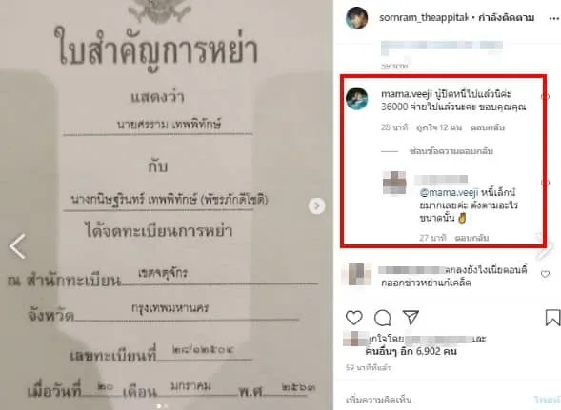Like the post with the heart icon
Viewport: 561px width, 410px height.
354,318
